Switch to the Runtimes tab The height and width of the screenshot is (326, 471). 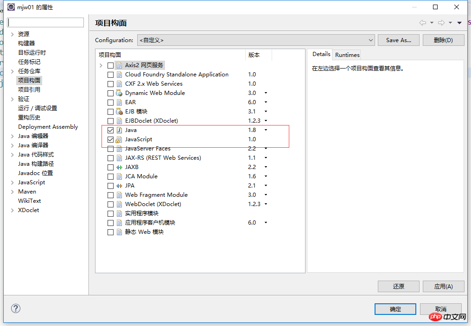(347, 55)
